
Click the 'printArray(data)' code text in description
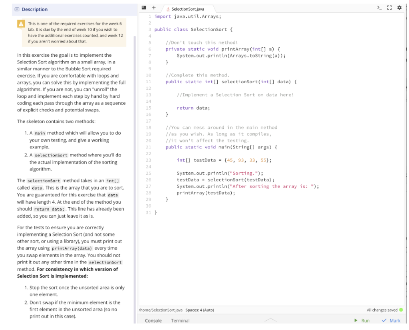[x=72, y=248]
